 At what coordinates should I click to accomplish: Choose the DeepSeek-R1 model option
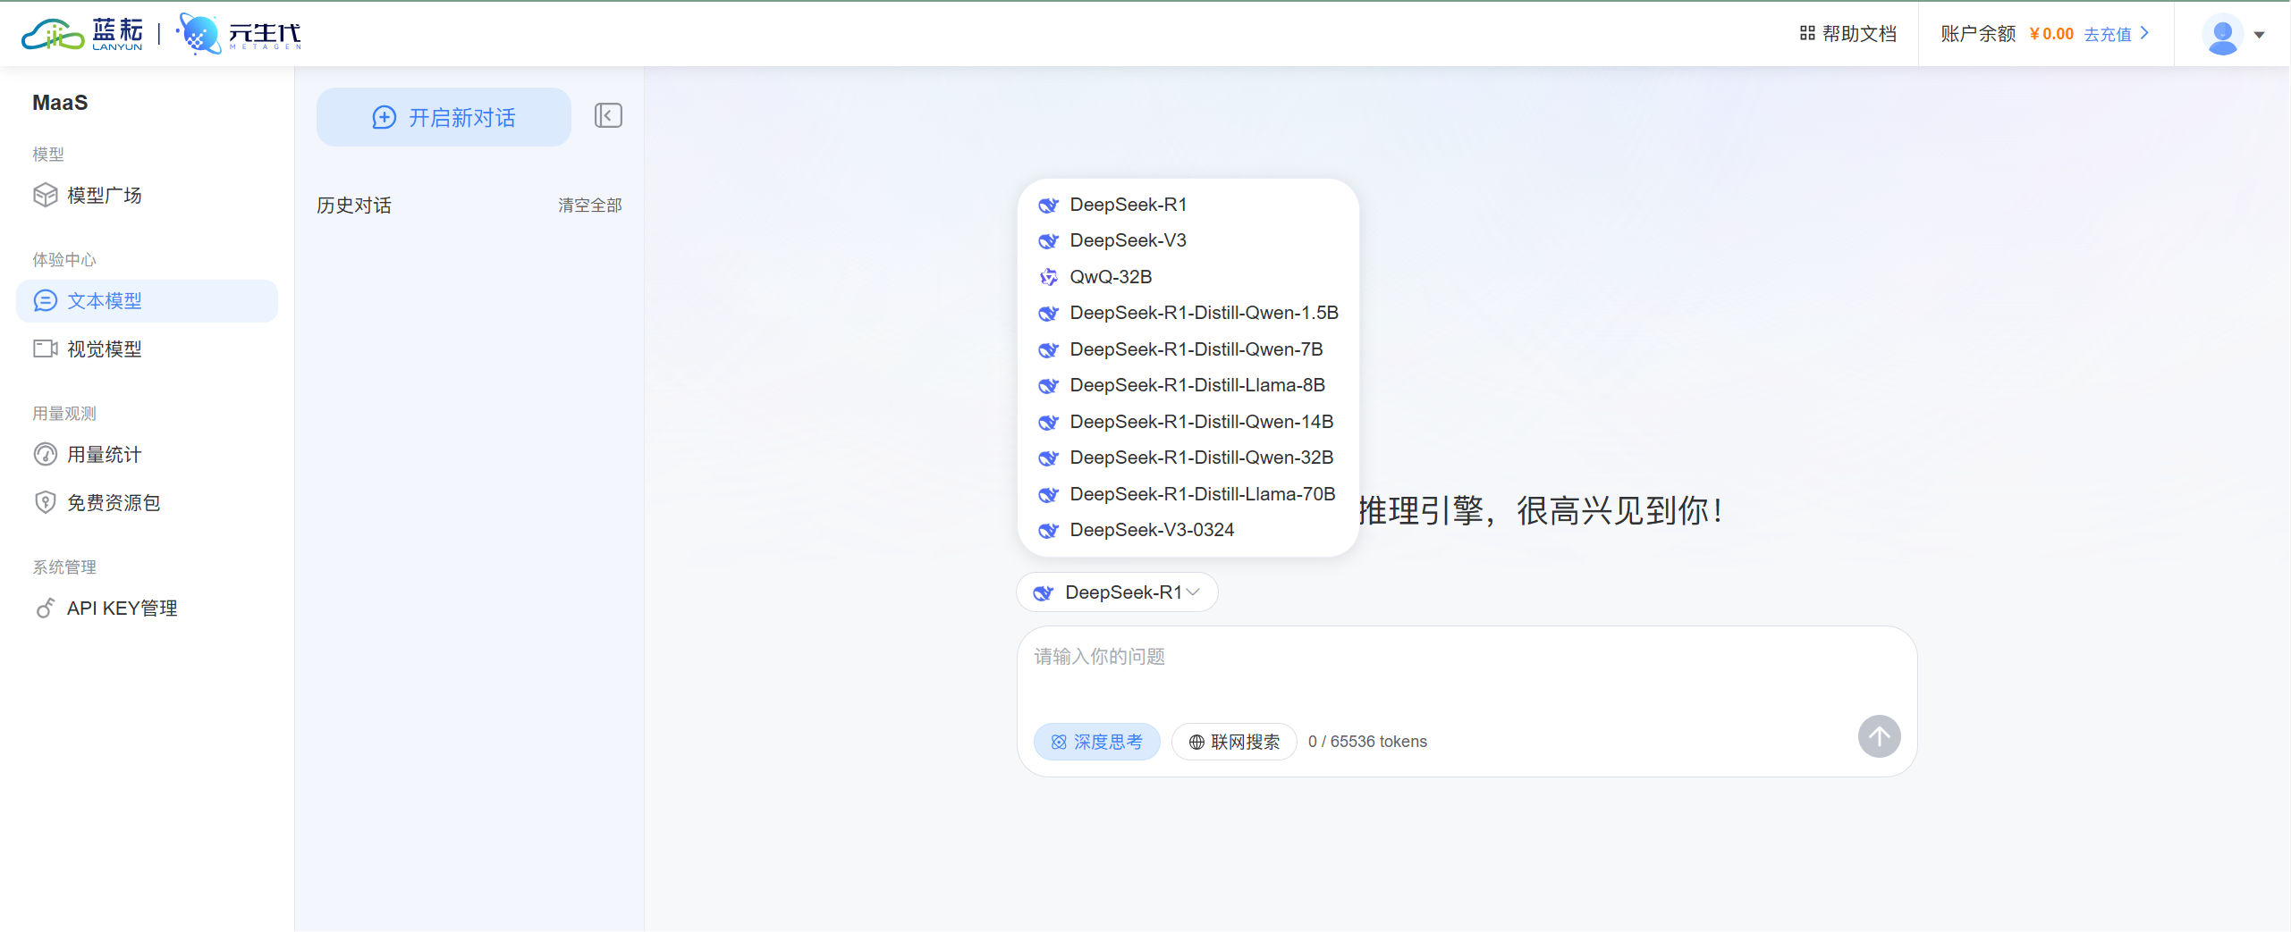pyautogui.click(x=1188, y=205)
